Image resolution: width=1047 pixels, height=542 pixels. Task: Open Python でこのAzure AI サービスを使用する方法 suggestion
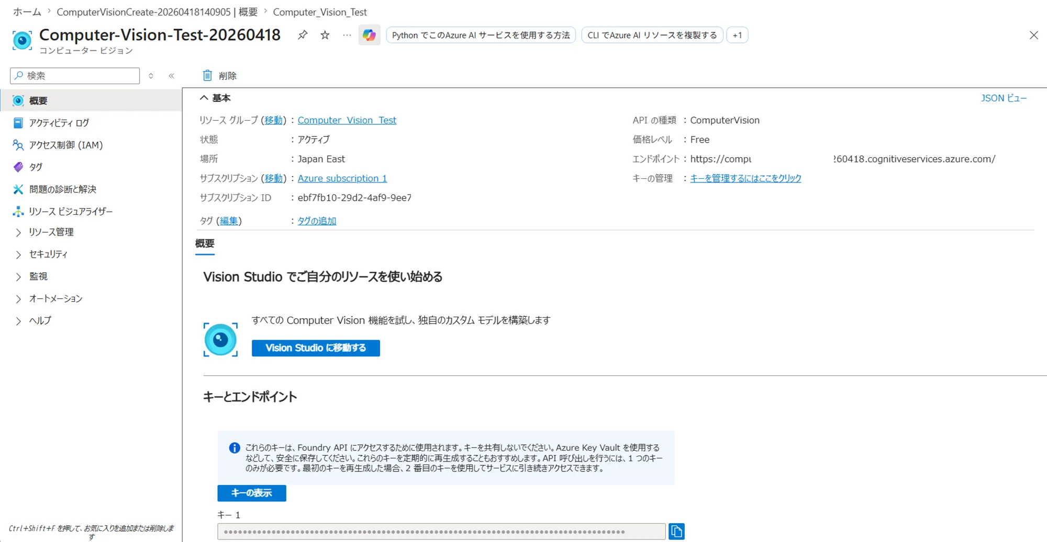481,35
